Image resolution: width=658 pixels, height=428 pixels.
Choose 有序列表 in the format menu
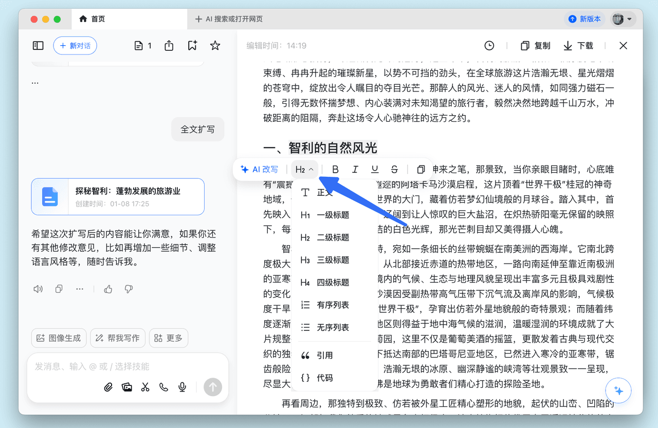[333, 305]
